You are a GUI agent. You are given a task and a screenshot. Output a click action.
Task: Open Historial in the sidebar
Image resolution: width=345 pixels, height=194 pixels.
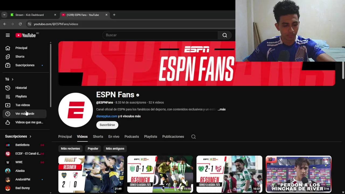coord(25,88)
